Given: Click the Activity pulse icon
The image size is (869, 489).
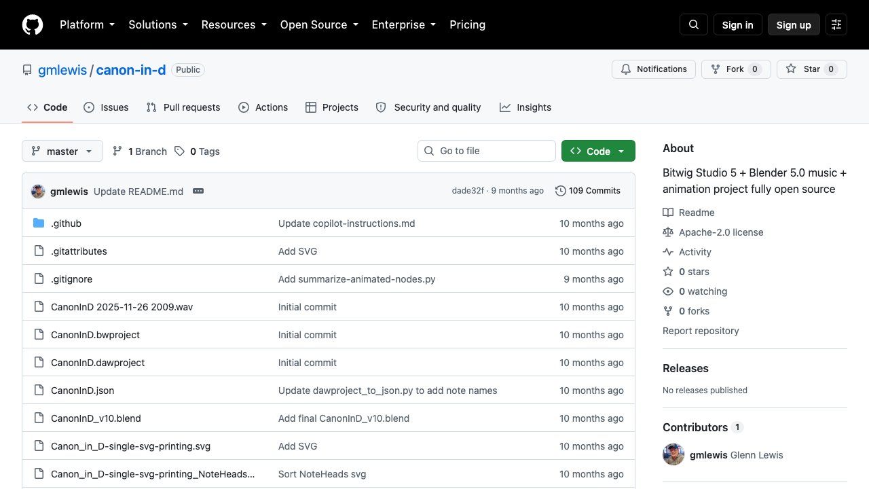Looking at the screenshot, I should 668,252.
